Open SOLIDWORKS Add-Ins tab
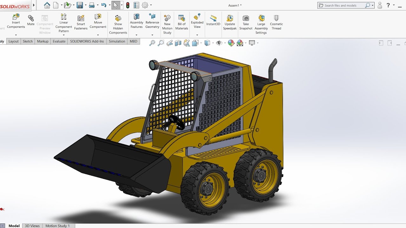This screenshot has height=228, width=406. [87, 41]
